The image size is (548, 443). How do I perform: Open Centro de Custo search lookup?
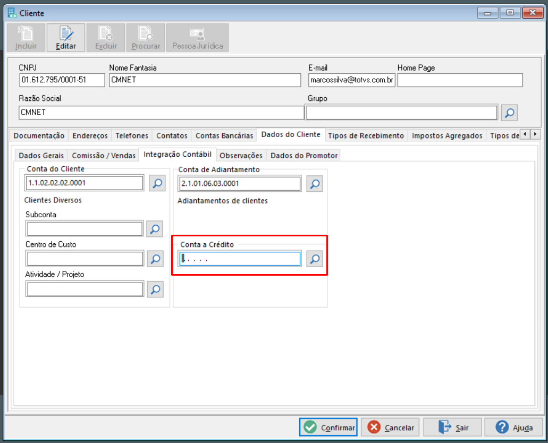coord(155,259)
